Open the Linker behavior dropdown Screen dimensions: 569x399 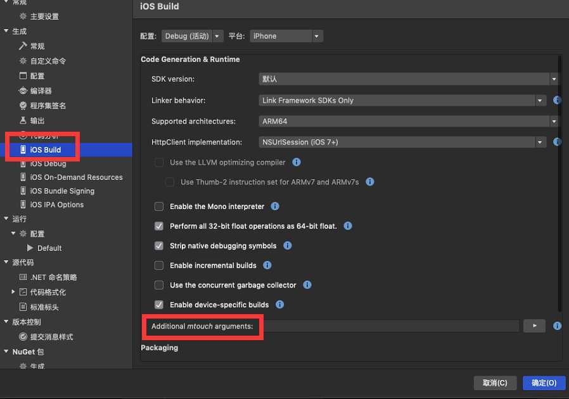402,100
